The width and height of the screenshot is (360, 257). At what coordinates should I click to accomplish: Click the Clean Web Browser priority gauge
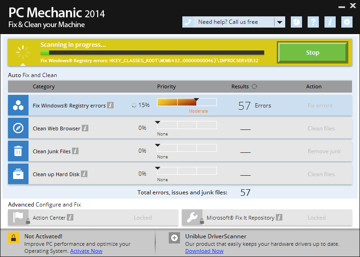tap(187, 125)
